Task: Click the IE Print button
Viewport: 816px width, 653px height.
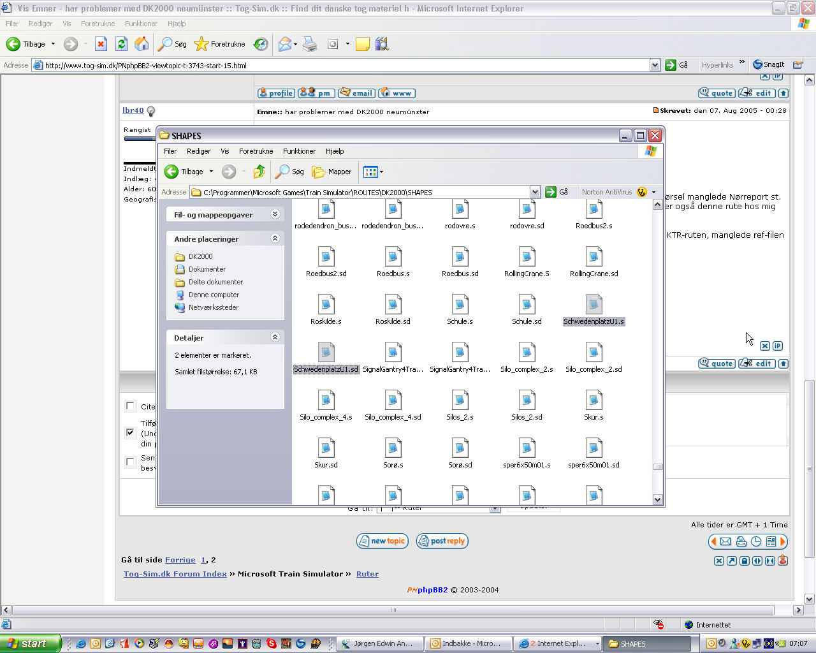Action: point(310,44)
